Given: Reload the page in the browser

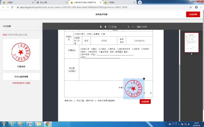Looking at the screenshot, I should [x=12, y=7].
